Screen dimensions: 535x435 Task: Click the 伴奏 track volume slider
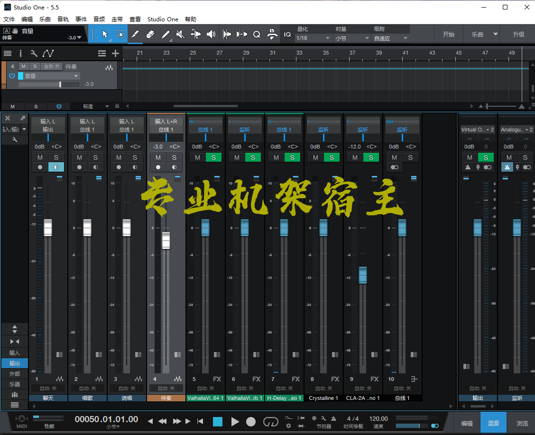coord(49,84)
